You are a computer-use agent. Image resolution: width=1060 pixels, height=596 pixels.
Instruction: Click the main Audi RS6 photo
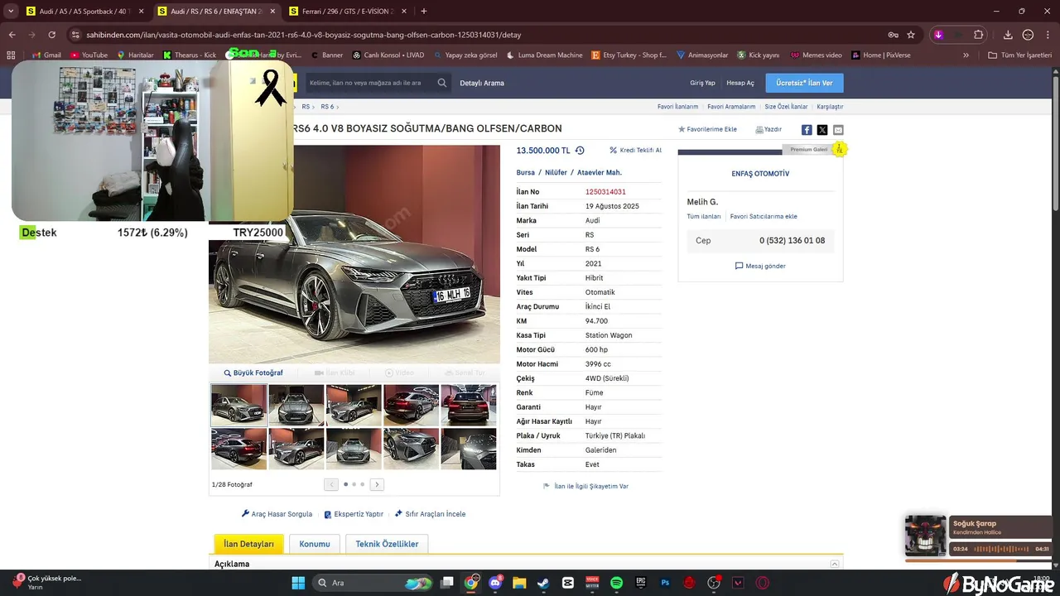(354, 255)
